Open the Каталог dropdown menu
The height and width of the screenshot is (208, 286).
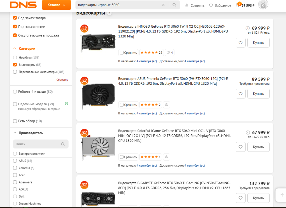point(56,5)
